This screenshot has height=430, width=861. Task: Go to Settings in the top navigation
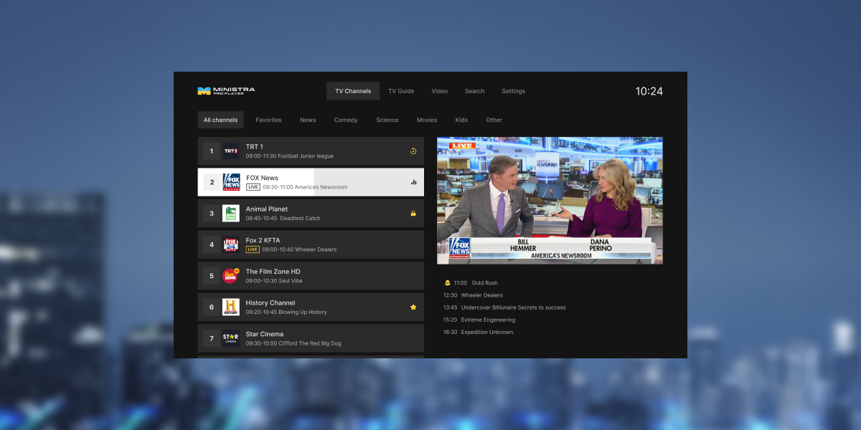point(513,91)
